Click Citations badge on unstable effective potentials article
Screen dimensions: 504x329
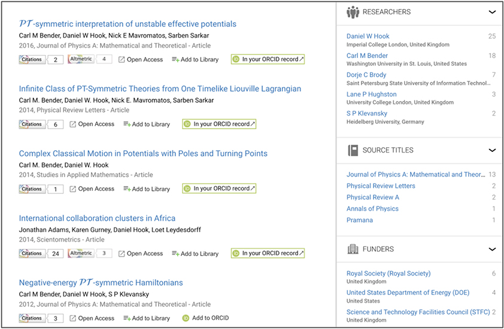32,59
